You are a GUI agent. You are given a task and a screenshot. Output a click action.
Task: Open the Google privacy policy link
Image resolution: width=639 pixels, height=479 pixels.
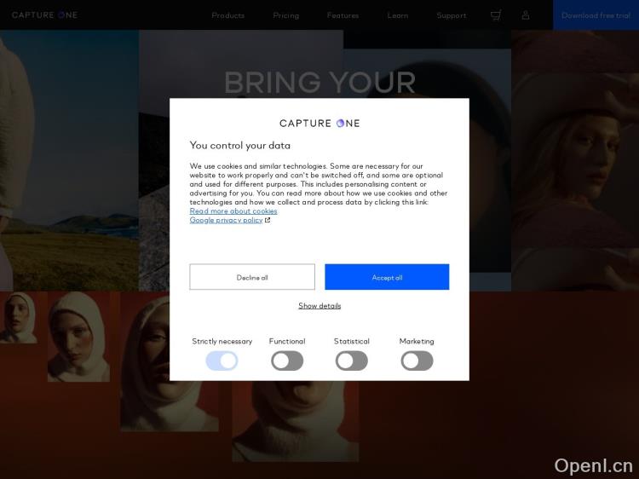click(x=226, y=220)
